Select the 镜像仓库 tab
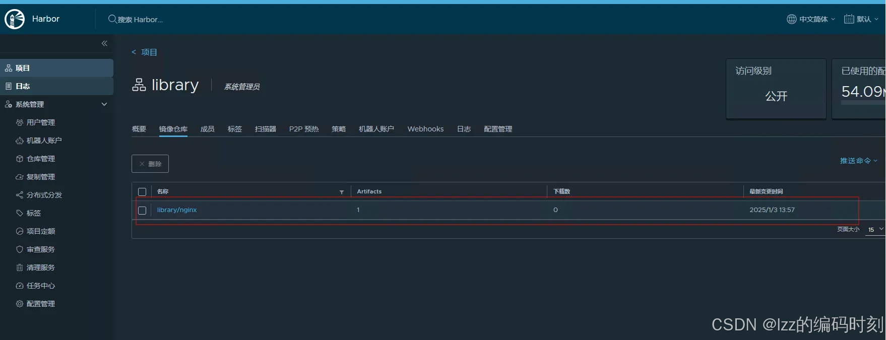Viewport: 886px width, 340px height. [173, 129]
